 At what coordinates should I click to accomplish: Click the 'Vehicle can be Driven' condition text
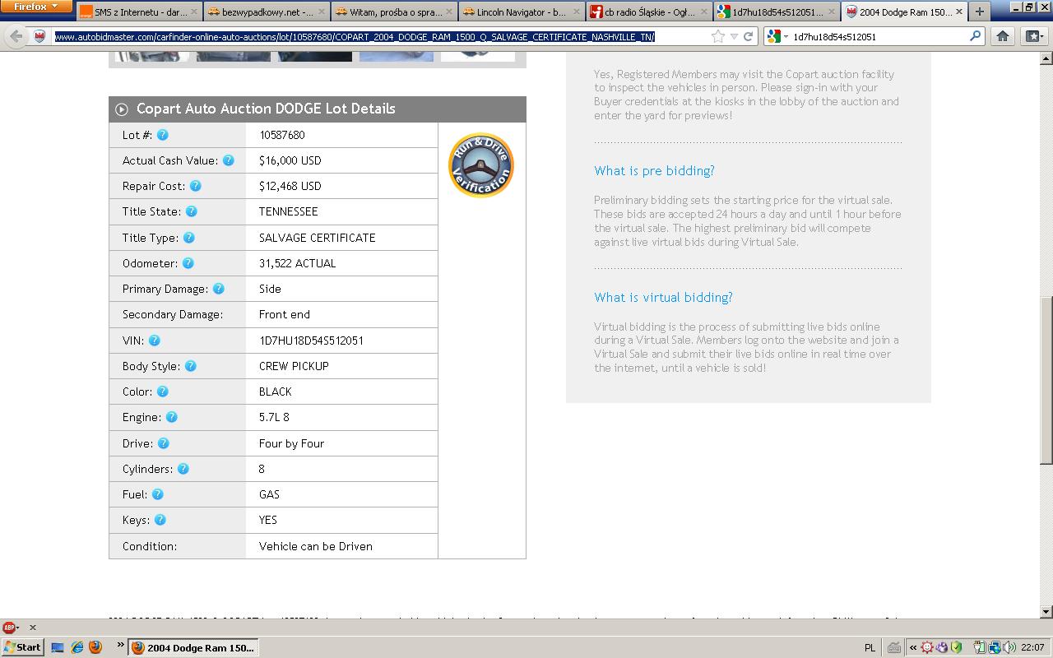316,546
